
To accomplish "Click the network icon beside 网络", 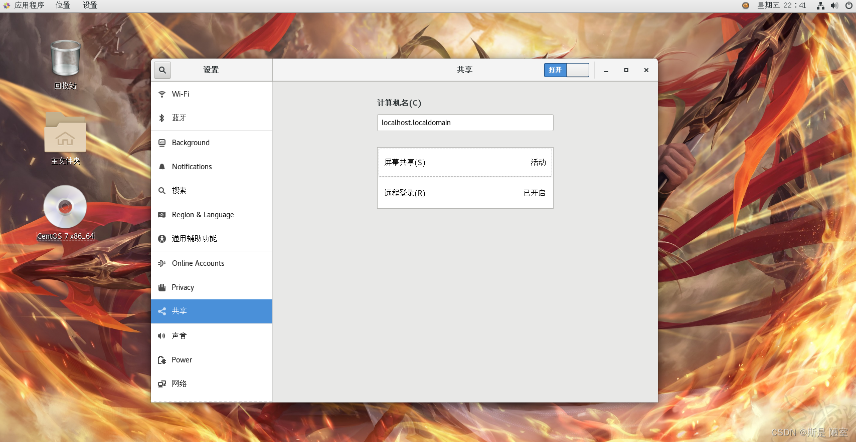I will [162, 384].
